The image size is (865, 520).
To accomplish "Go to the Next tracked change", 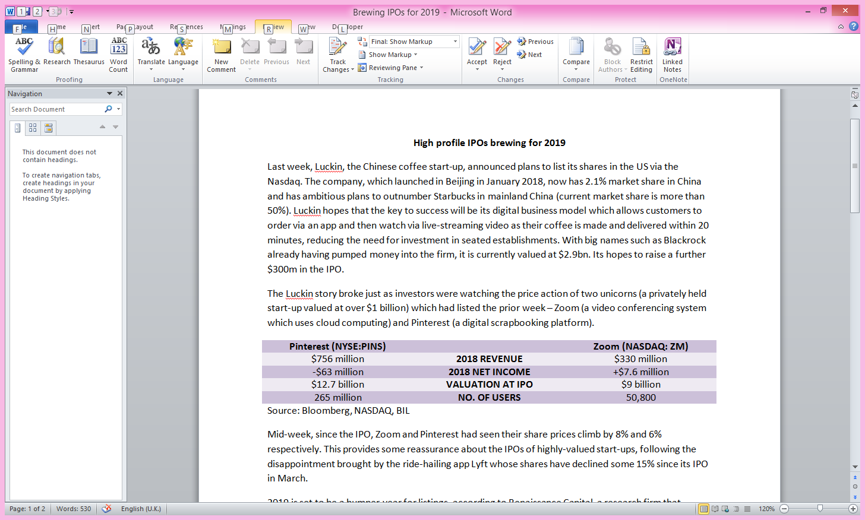I will pyautogui.click(x=529, y=55).
